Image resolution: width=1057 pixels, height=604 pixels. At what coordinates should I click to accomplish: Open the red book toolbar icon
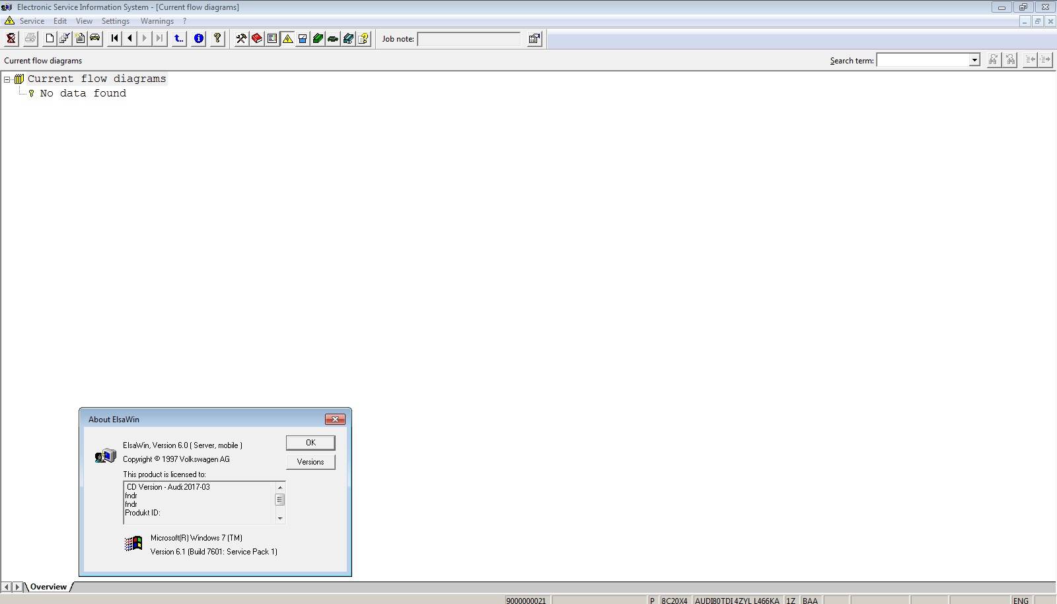point(256,39)
